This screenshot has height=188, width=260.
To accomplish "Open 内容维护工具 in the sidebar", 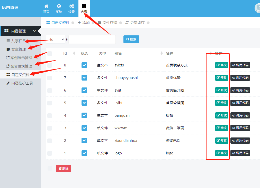I will (20, 83).
